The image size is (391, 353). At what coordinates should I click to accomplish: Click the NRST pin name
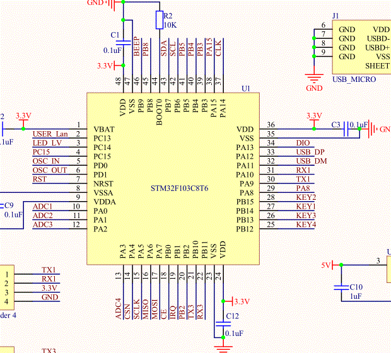(103, 184)
